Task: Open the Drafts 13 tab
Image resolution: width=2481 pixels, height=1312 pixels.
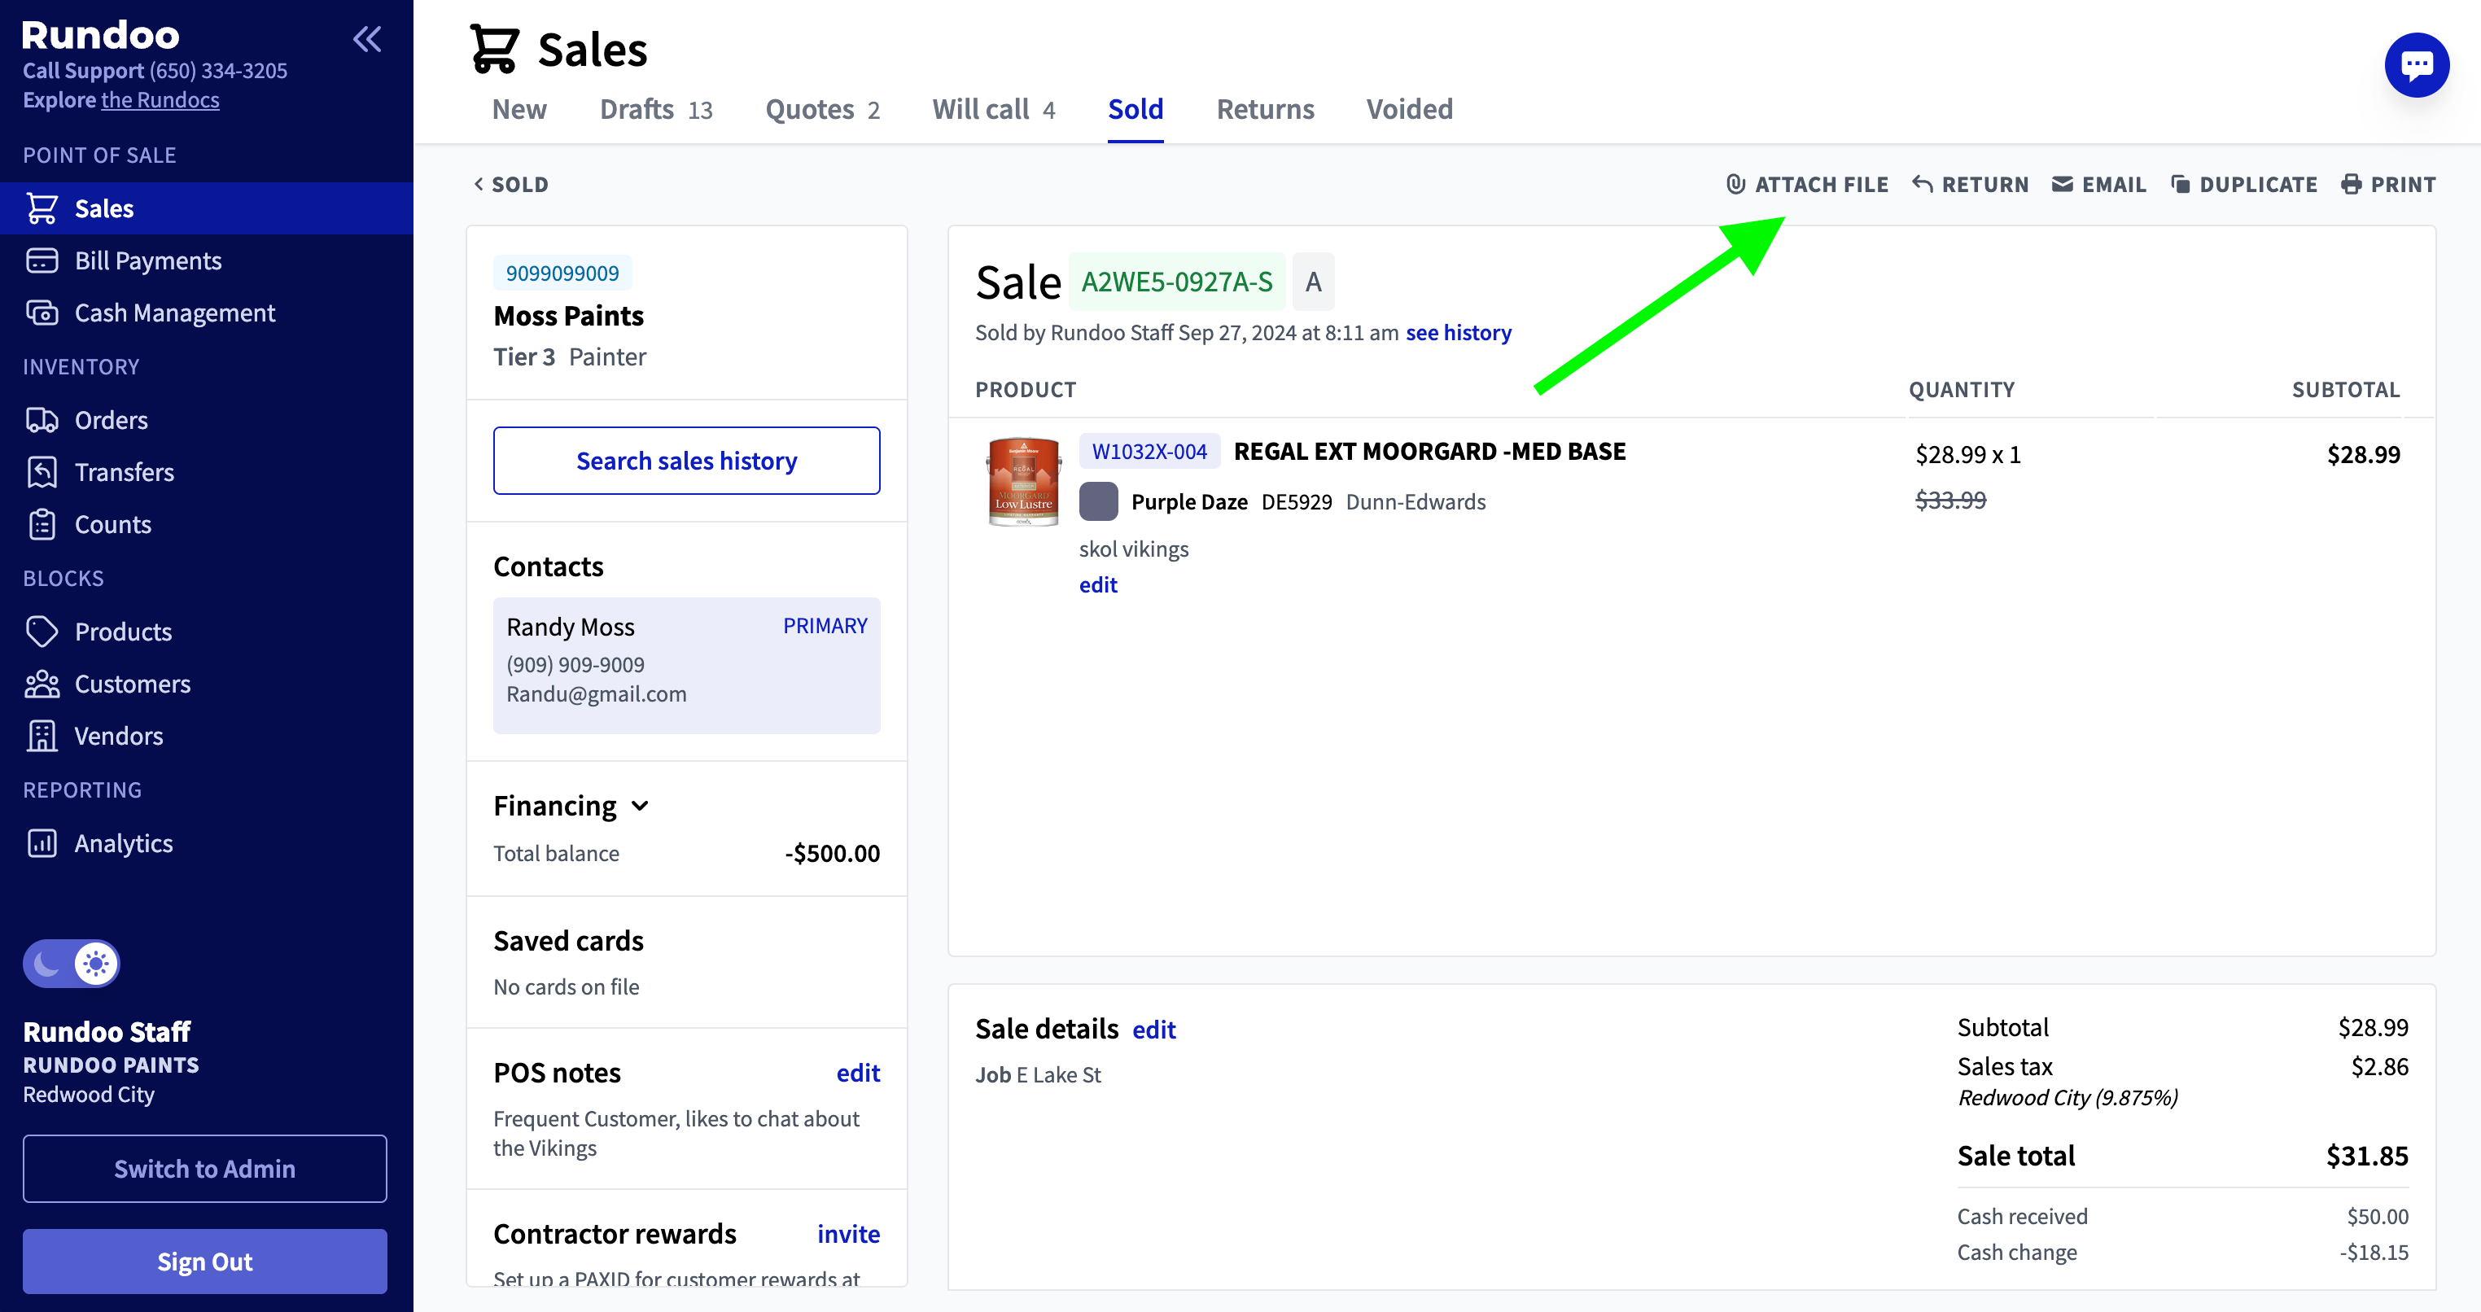Action: [x=656, y=109]
